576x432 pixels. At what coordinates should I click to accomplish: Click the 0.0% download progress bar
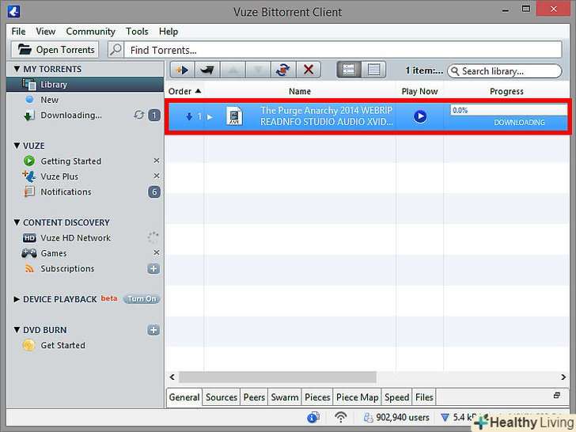pyautogui.click(x=509, y=110)
